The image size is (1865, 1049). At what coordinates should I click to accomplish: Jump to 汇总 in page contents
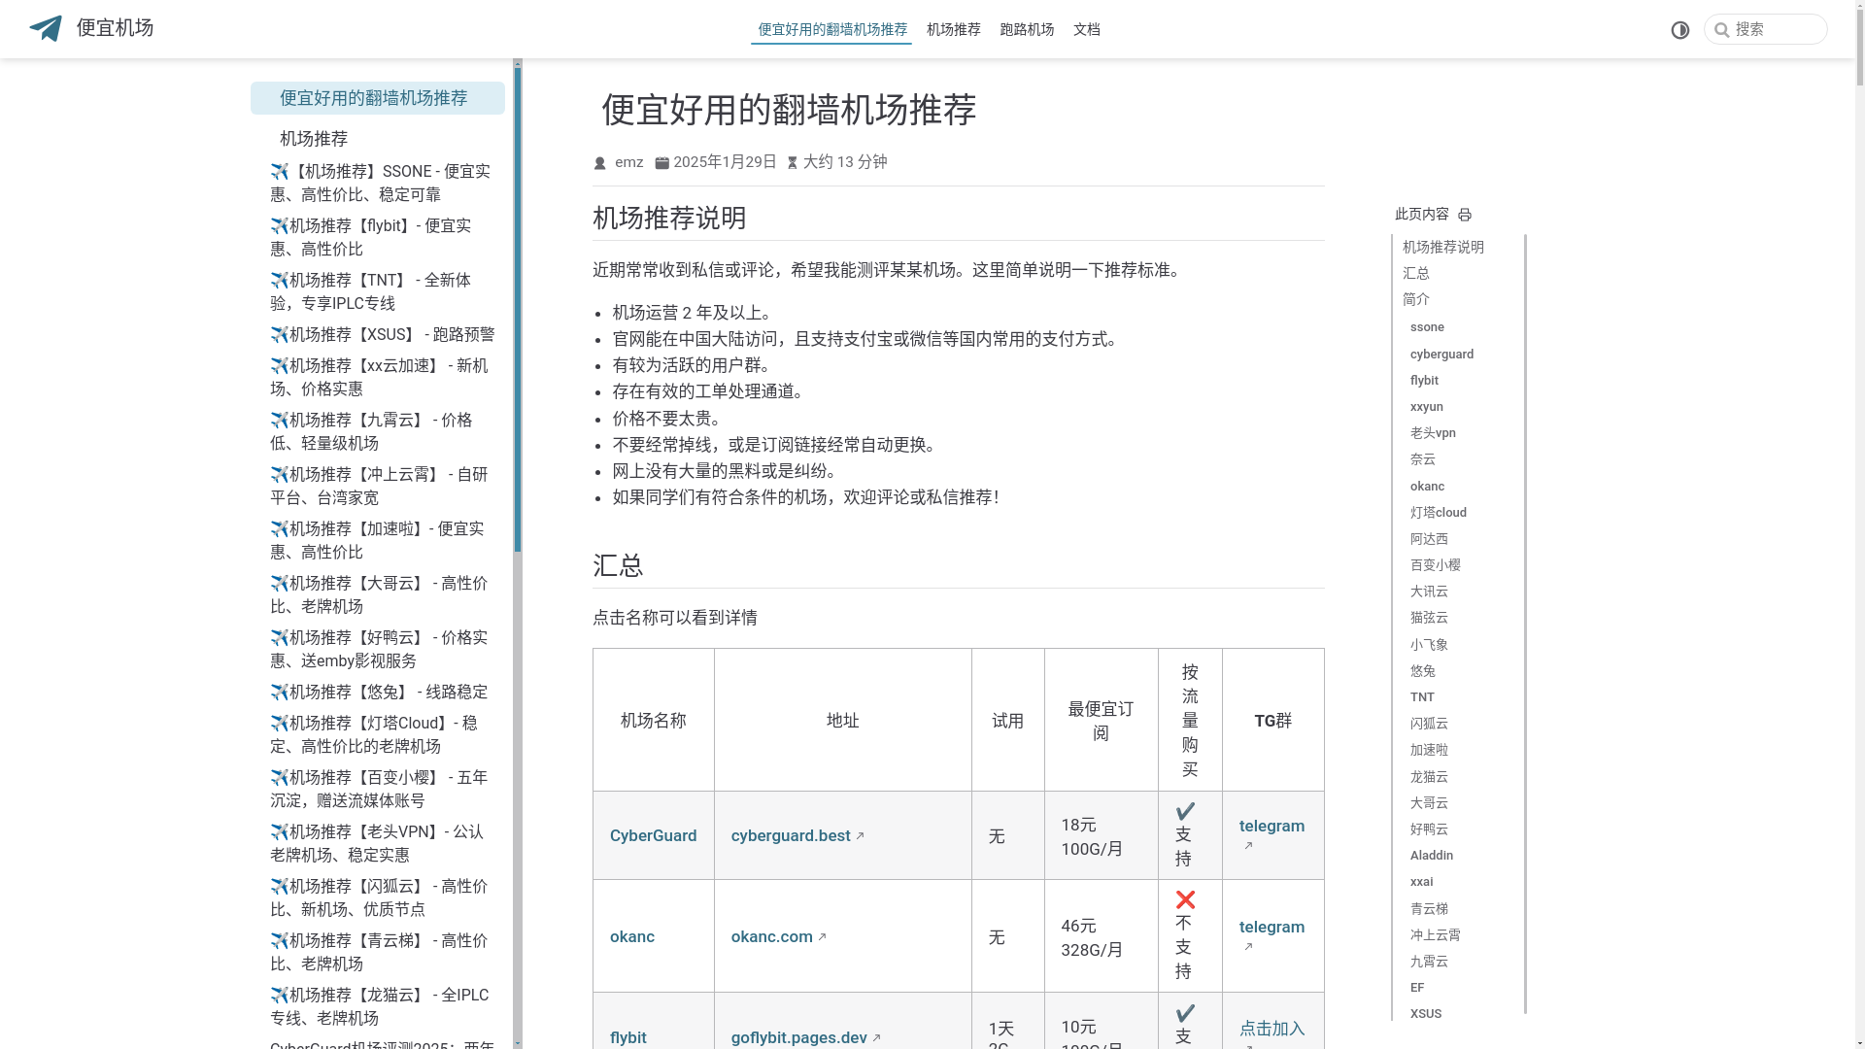[1416, 273]
